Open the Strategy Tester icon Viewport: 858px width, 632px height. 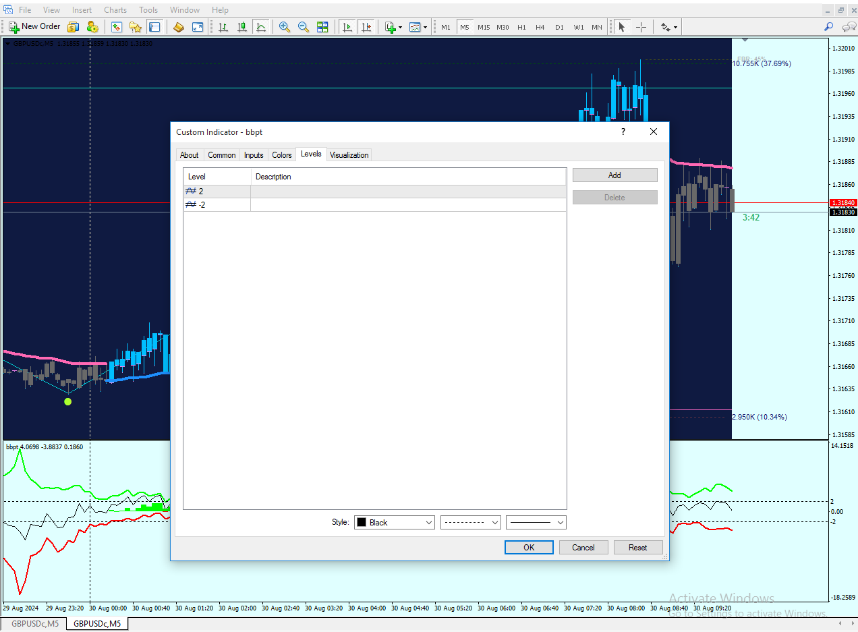(x=178, y=27)
